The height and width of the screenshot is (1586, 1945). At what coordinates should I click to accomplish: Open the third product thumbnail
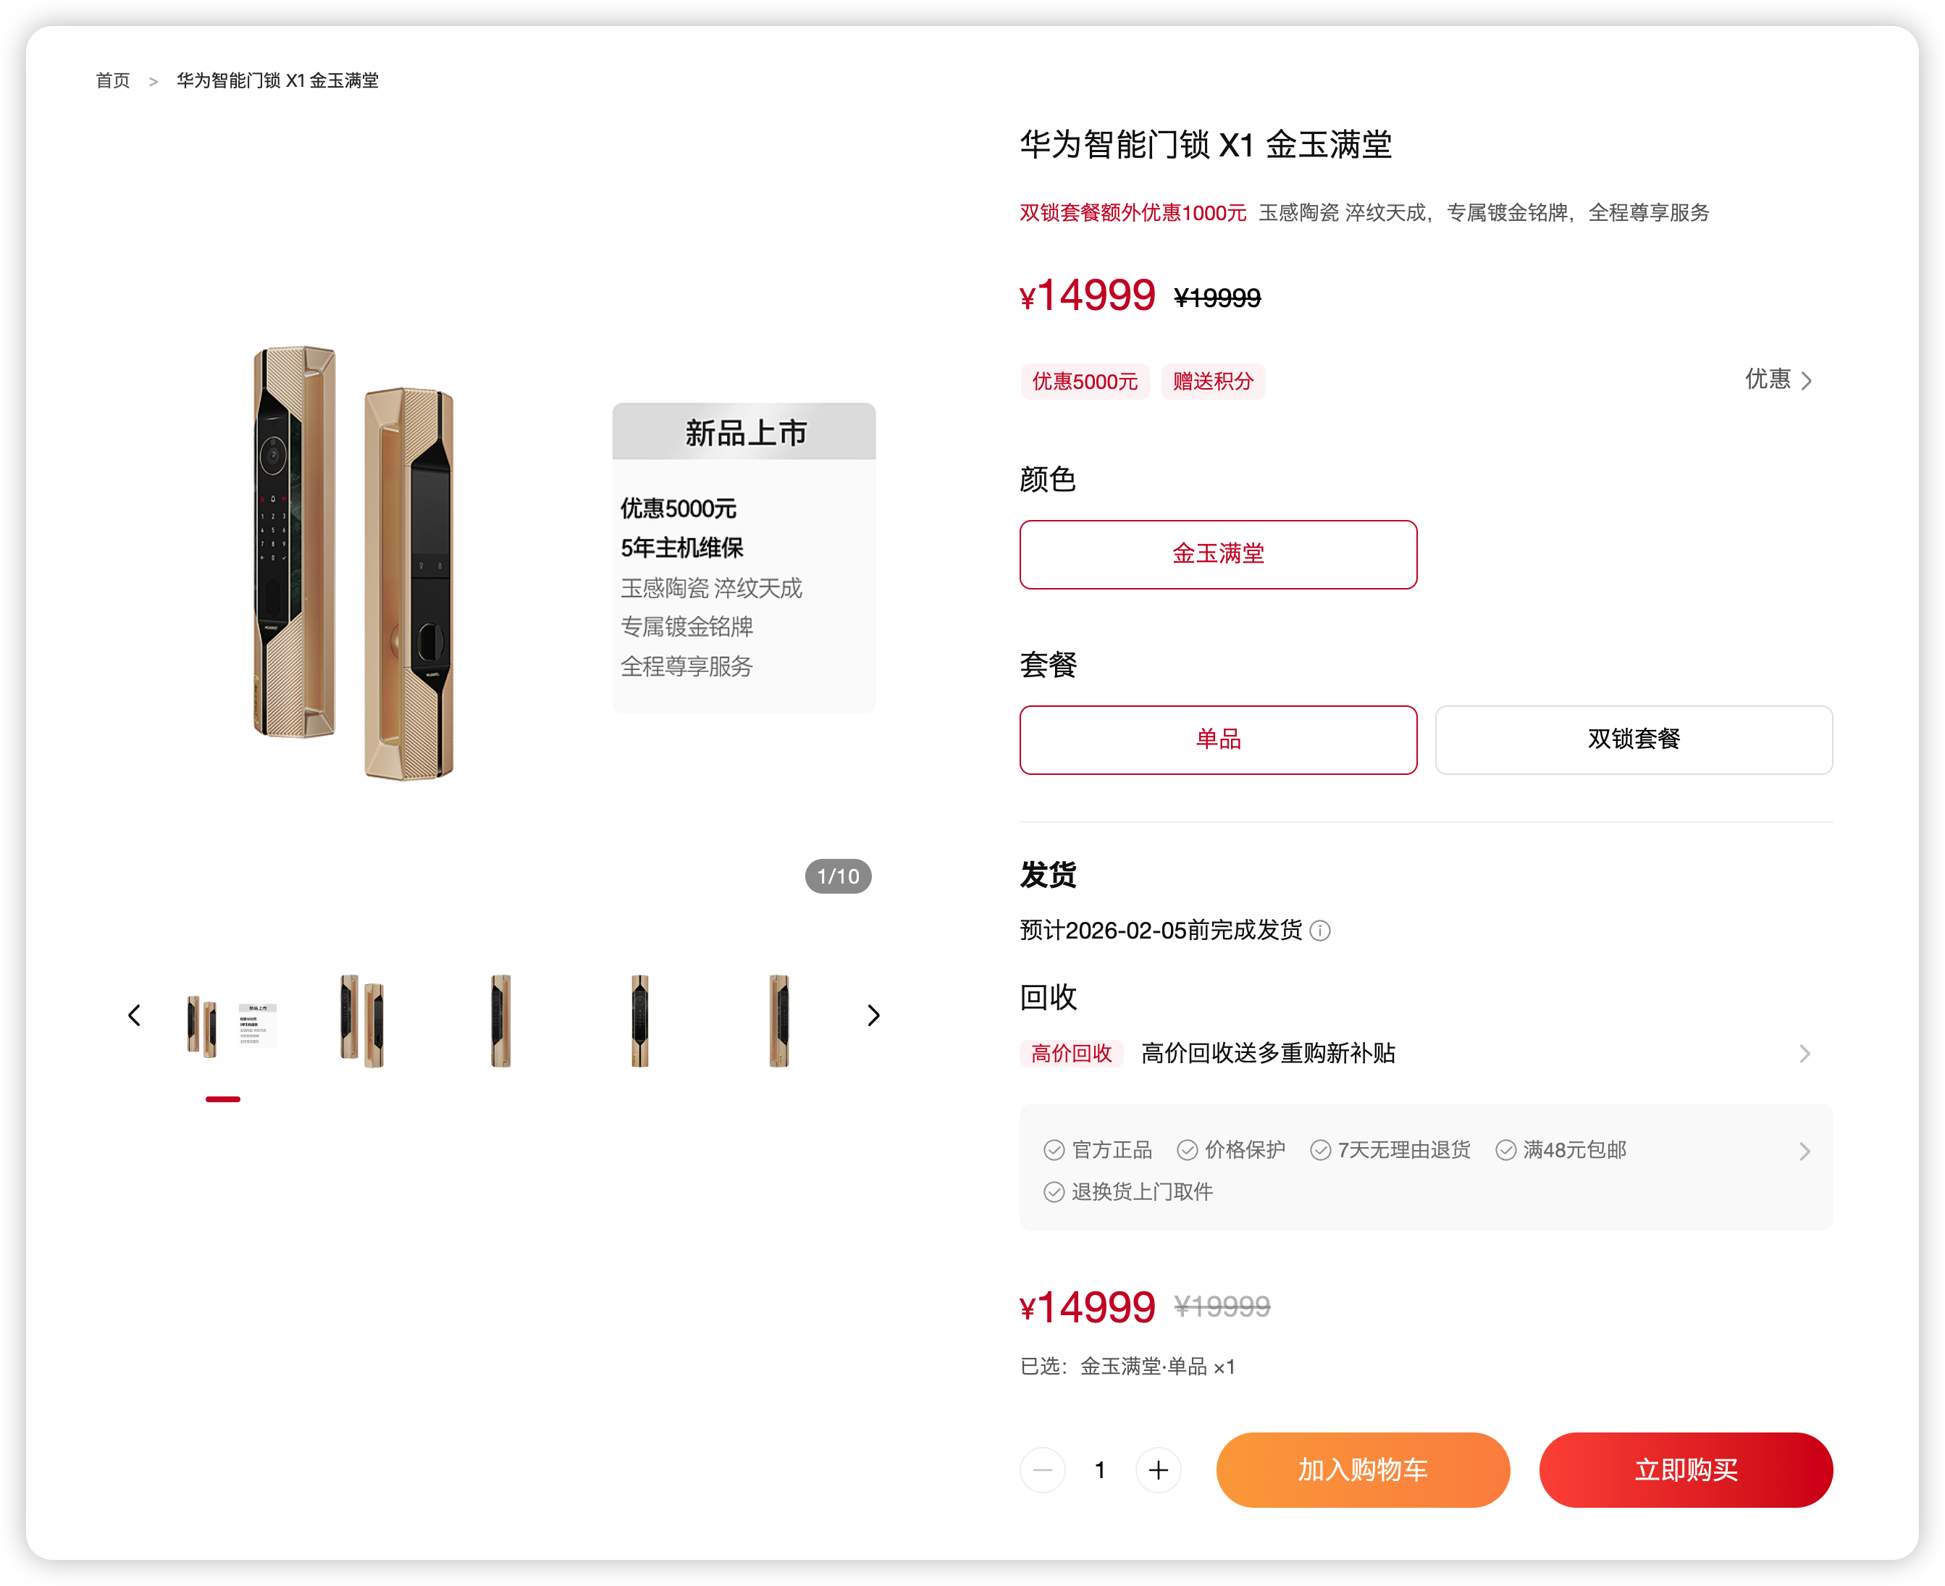pyautogui.click(x=500, y=1020)
